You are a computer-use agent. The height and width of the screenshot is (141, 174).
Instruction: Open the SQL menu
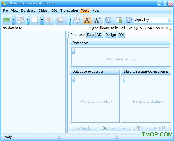pos(54,11)
